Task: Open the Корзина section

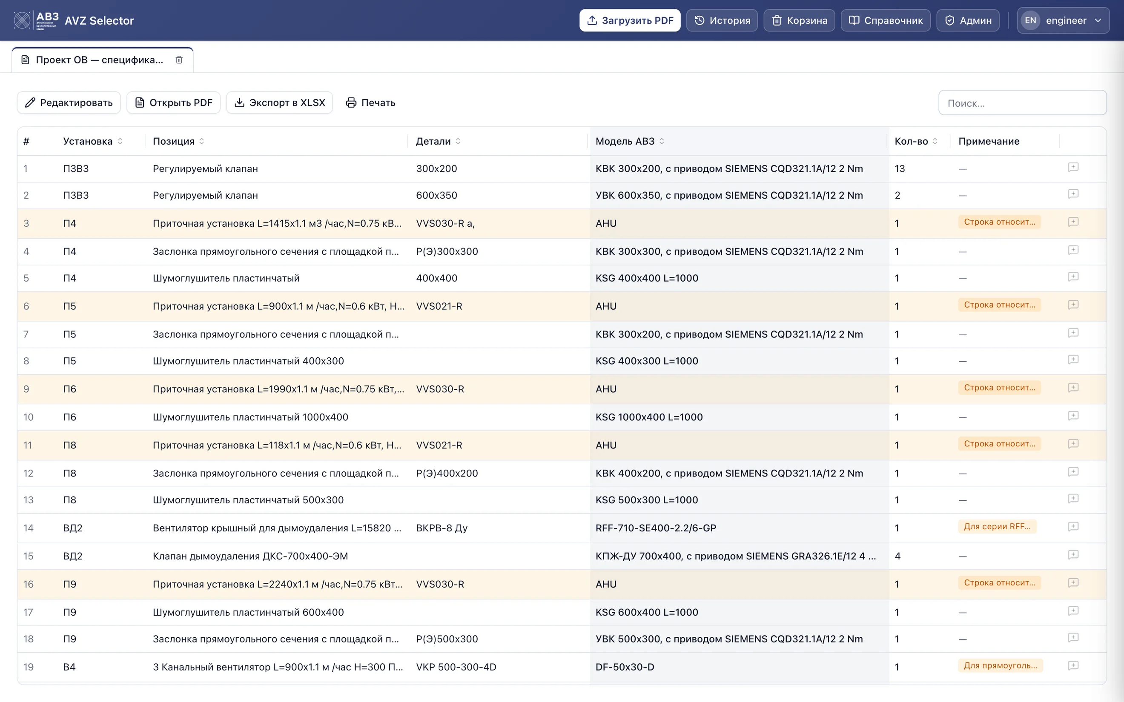Action: pos(799,20)
